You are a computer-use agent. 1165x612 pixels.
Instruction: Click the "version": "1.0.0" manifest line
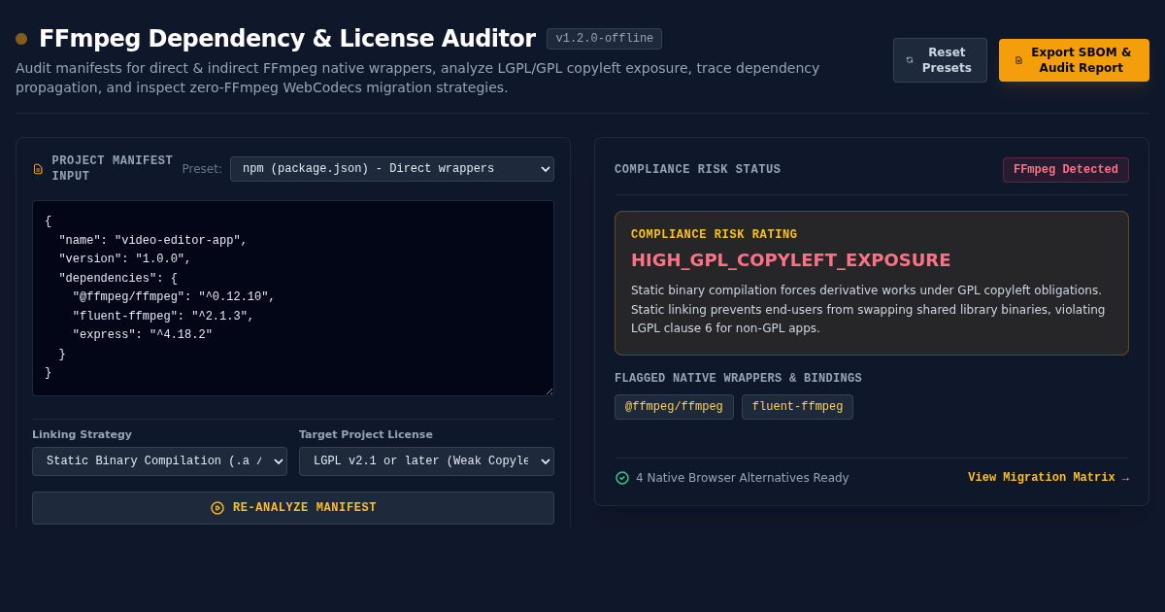click(125, 259)
